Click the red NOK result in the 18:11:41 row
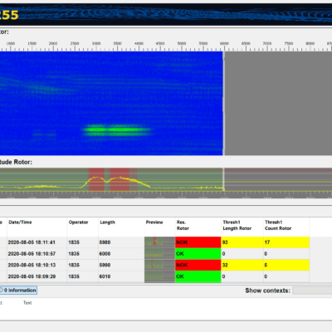This screenshot has height=332, width=332. (x=198, y=242)
